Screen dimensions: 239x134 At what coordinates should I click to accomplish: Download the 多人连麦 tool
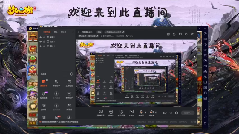56,95
